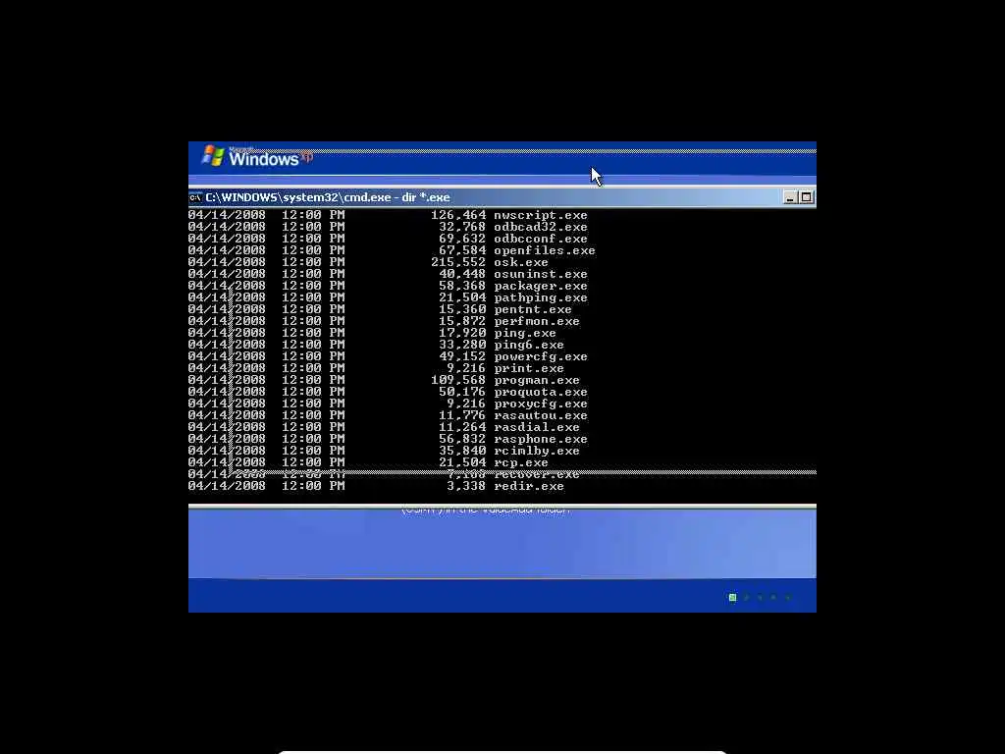Select the rcp.exe file name
Image resolution: width=1005 pixels, height=754 pixels.
coord(521,462)
